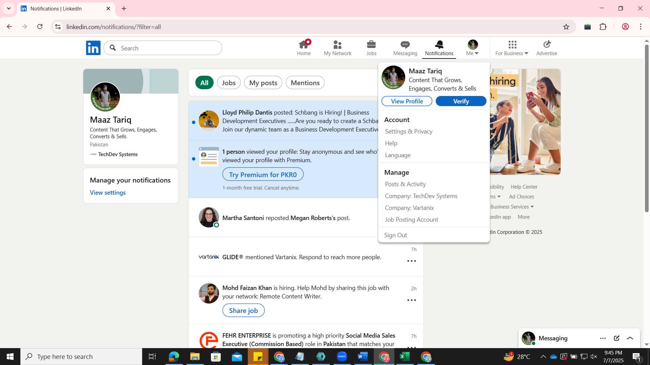Viewport: 650px width, 365px height.
Task: Click Try Premium for PKR0 button
Action: point(263,174)
